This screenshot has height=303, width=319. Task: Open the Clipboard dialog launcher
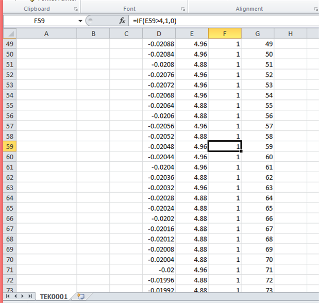(x=76, y=9)
